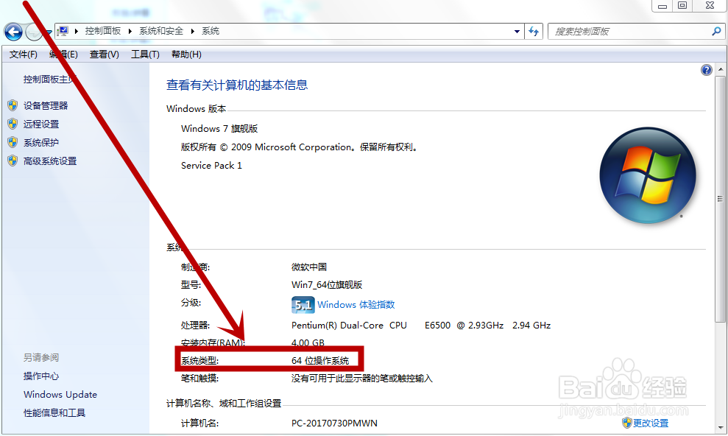
Task: Open the 查看(V) menu
Action: [x=104, y=54]
